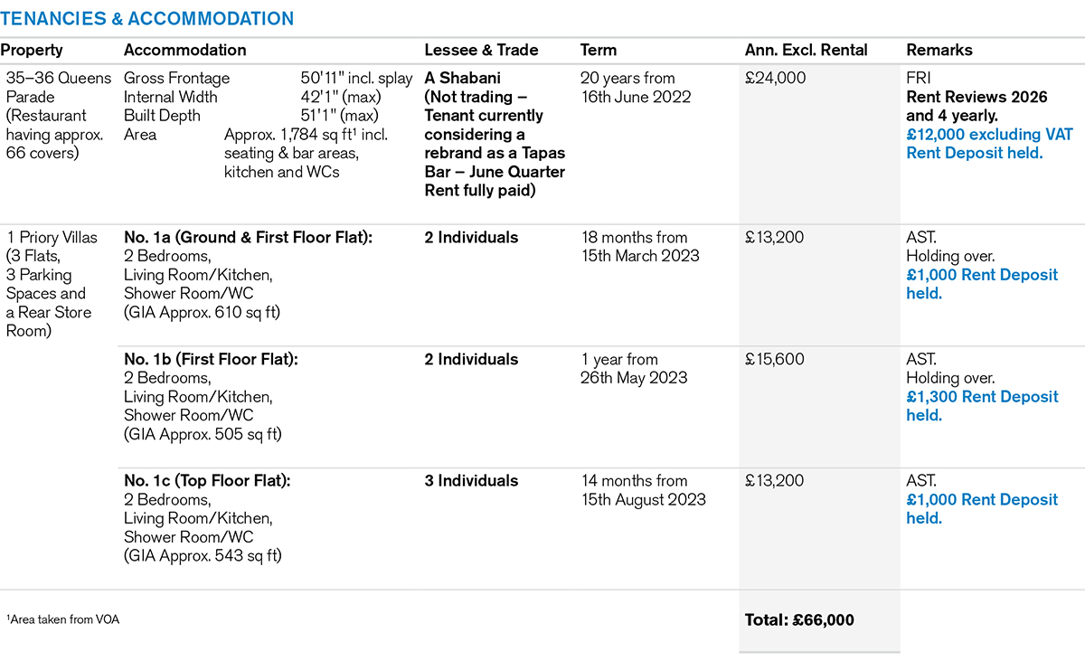The image size is (1085, 661).
Task: Click the Total: £66,000 figure
Action: click(x=799, y=619)
